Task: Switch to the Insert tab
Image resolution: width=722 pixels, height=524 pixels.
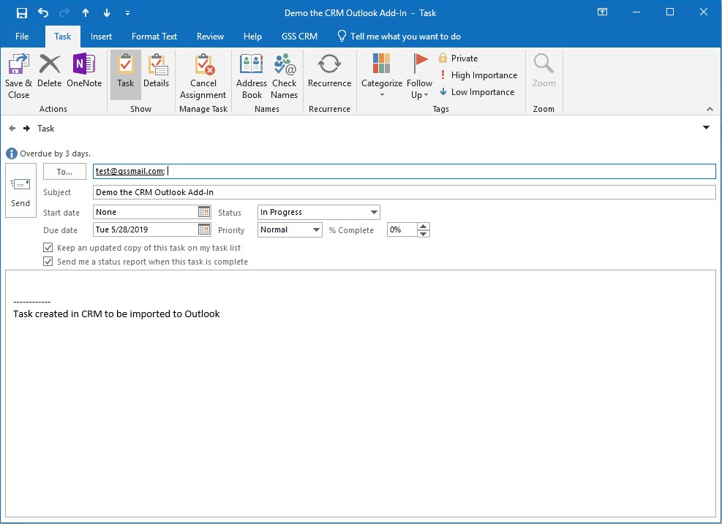Action: pyautogui.click(x=101, y=37)
